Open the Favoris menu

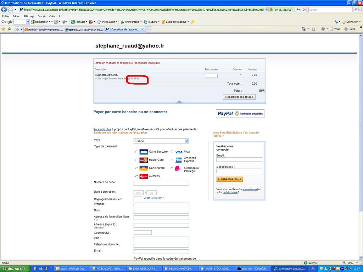41,16
